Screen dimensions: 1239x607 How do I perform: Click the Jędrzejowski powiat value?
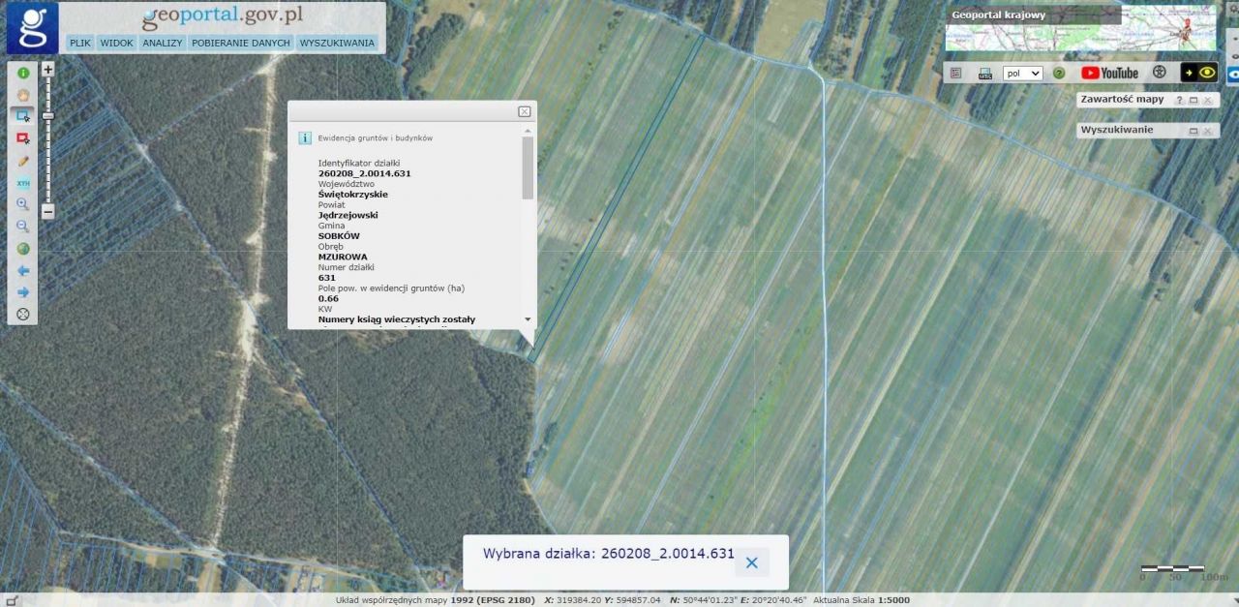pos(348,215)
